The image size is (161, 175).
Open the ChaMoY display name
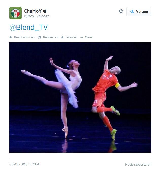(x=33, y=11)
